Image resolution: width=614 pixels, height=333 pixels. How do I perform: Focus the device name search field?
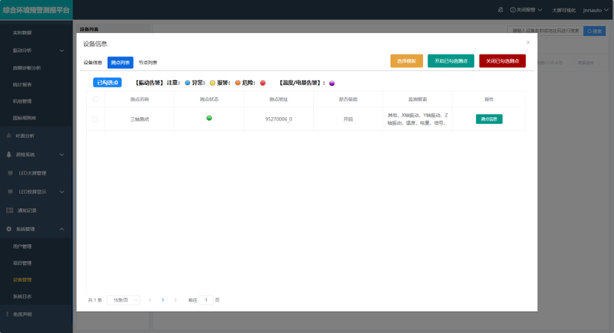tap(545, 31)
